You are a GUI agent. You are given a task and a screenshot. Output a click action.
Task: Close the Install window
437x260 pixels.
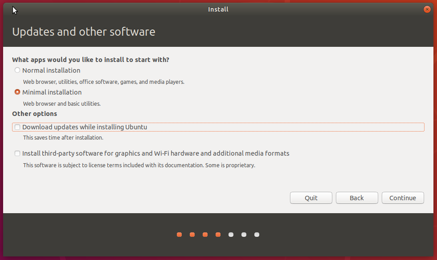pyautogui.click(x=427, y=9)
